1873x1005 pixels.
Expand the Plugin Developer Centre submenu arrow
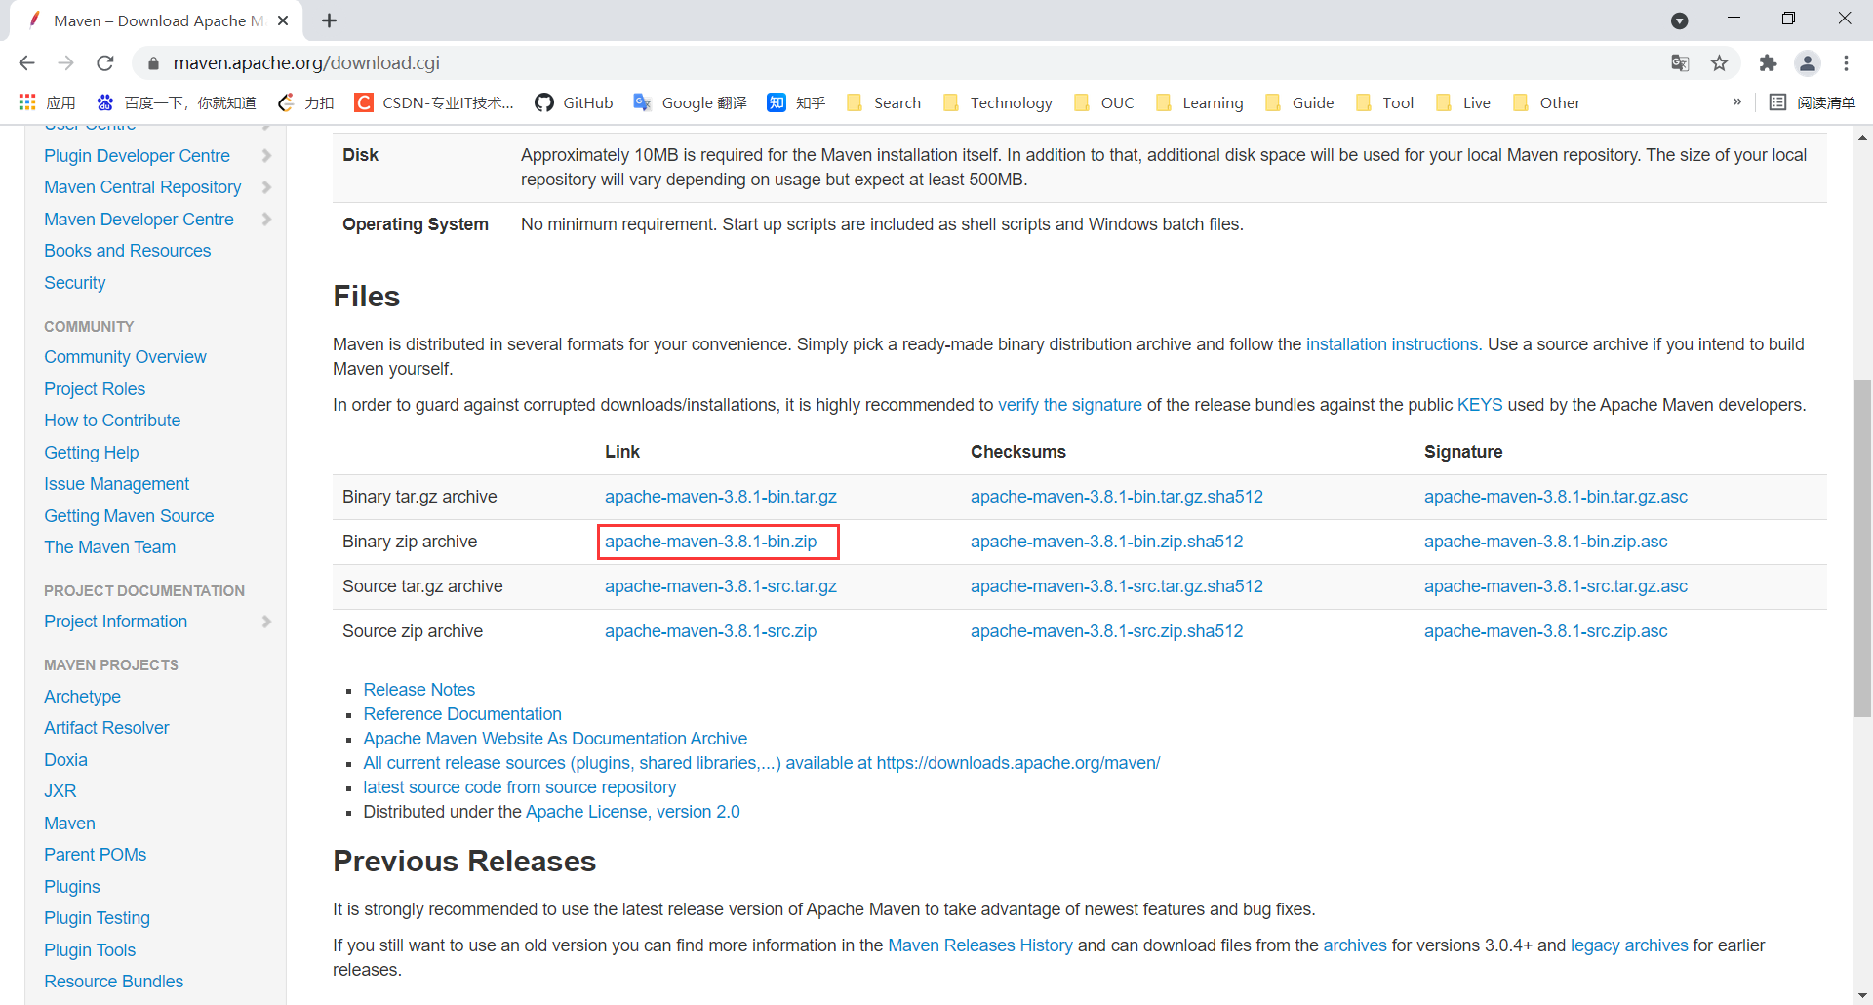click(266, 156)
